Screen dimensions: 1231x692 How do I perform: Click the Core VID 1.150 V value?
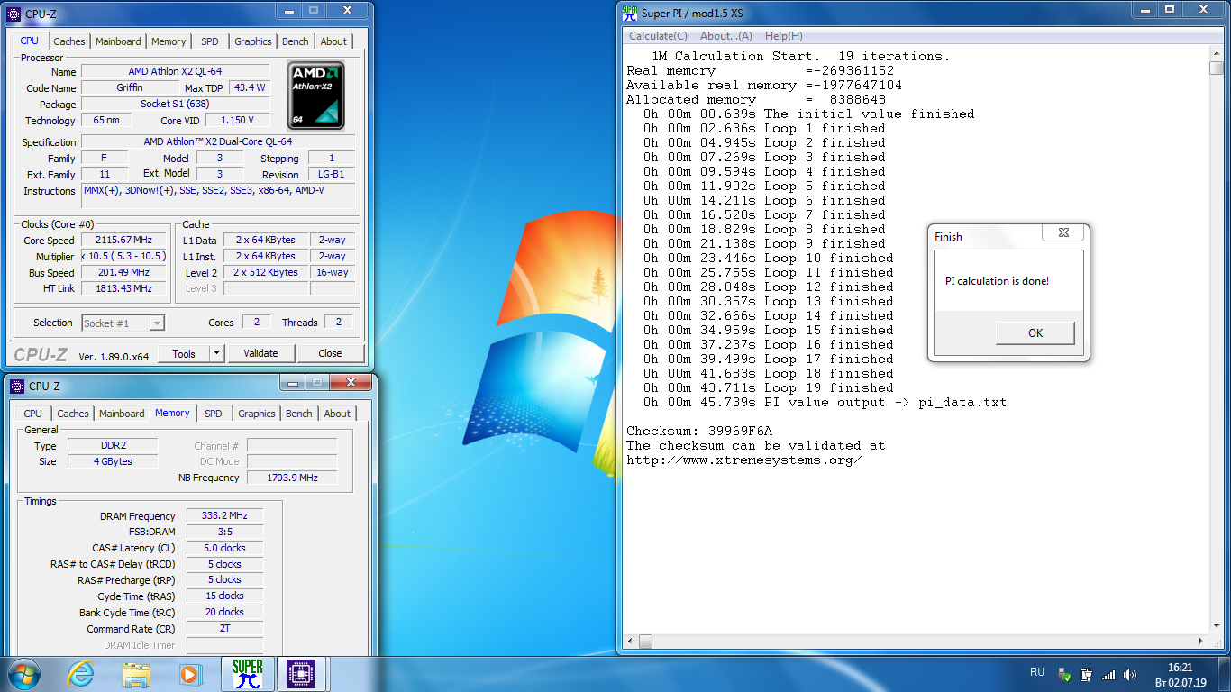click(238, 120)
